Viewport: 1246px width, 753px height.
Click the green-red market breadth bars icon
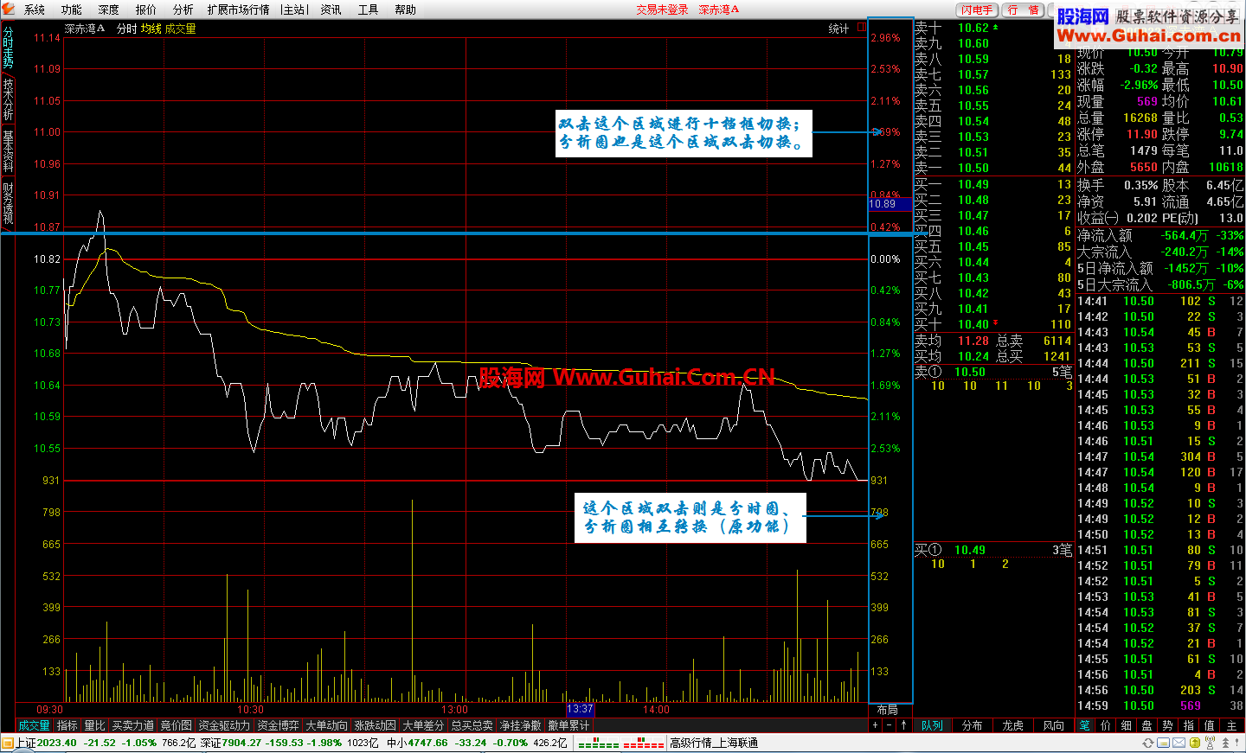(620, 743)
